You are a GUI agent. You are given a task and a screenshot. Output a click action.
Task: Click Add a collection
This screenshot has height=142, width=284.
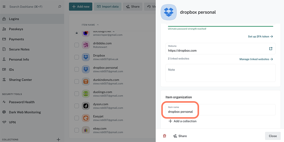coord(182,121)
